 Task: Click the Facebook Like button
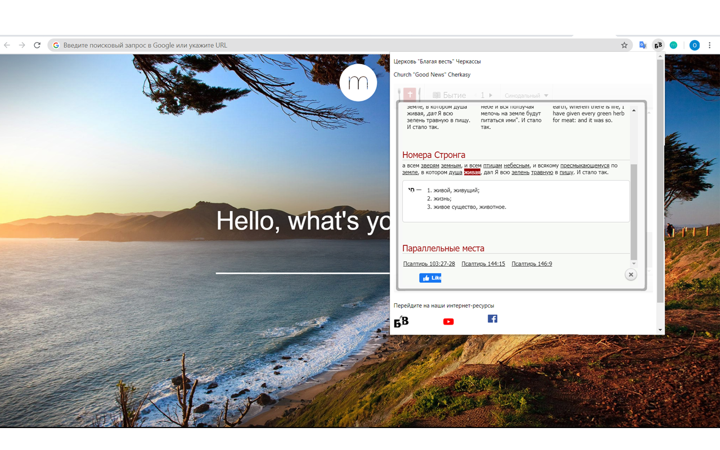[430, 278]
